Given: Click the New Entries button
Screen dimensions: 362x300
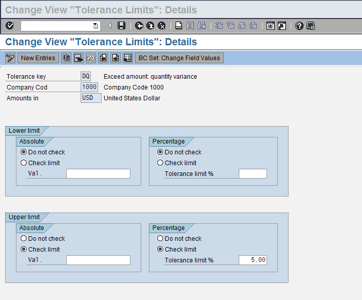Looking at the screenshot, I should (38, 58).
